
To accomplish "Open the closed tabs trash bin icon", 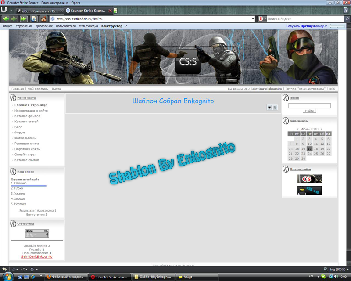I will click(346, 10).
